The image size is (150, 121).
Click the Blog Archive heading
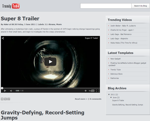[117, 88]
